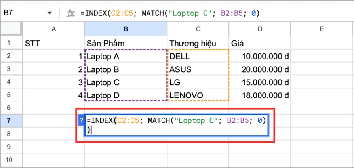Screen dimensions: 354x168
Task: Click the LENOVO cell
Action: coord(198,95)
